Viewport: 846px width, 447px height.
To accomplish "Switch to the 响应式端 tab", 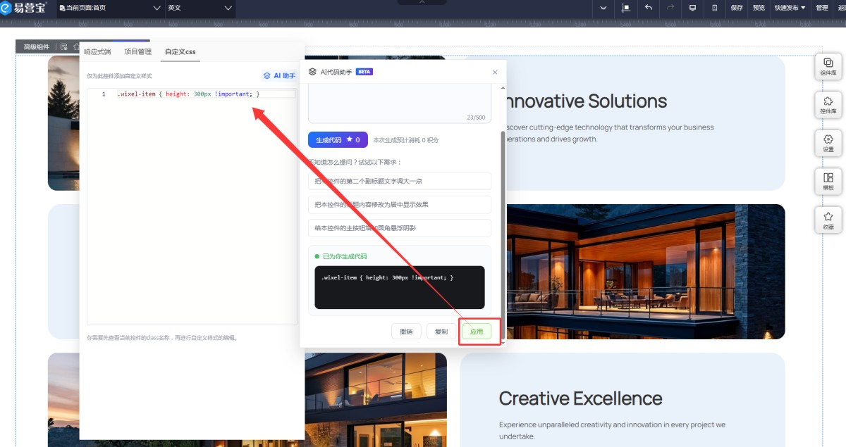I will pyautogui.click(x=97, y=51).
